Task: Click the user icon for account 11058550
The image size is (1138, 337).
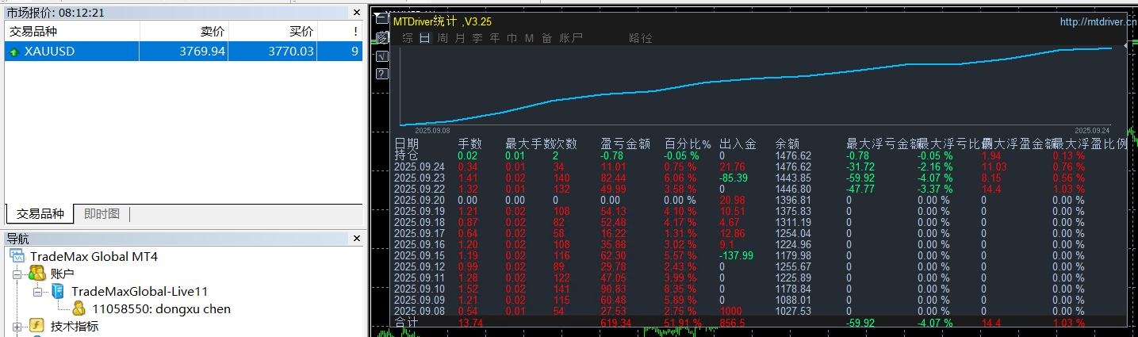Action: point(79,308)
